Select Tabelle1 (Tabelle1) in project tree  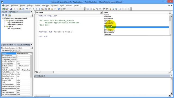click(x=17, y=24)
